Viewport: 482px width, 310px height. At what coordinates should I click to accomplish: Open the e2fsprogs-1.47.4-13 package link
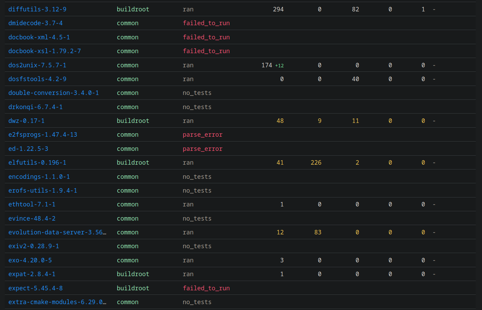pos(43,135)
